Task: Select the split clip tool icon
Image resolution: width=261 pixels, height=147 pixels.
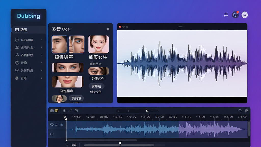Action: pos(64,111)
